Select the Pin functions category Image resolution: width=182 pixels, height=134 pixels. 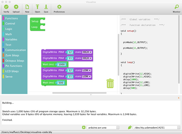coord(14,66)
